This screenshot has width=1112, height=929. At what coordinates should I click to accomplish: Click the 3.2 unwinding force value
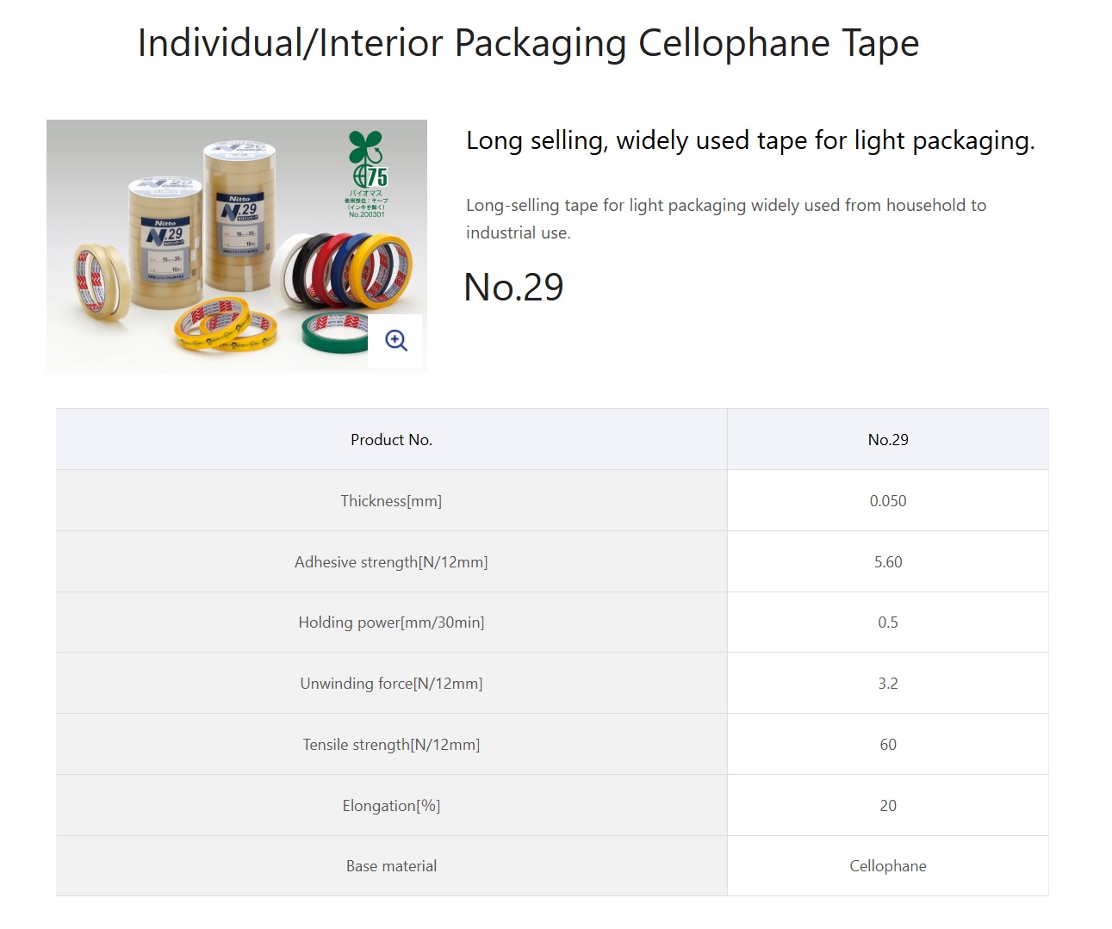[888, 683]
